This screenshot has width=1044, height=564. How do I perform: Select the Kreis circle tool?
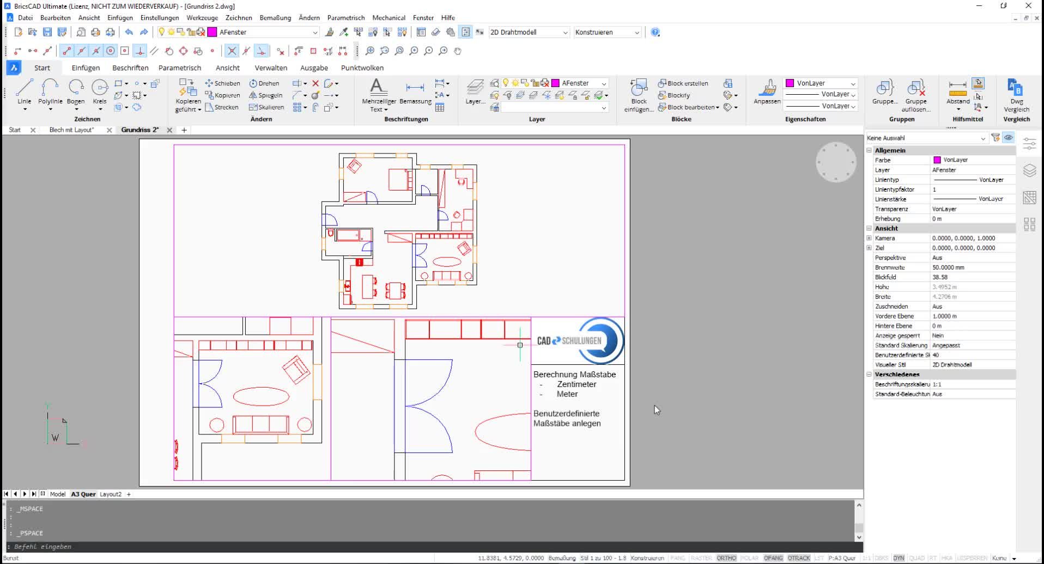[100, 91]
